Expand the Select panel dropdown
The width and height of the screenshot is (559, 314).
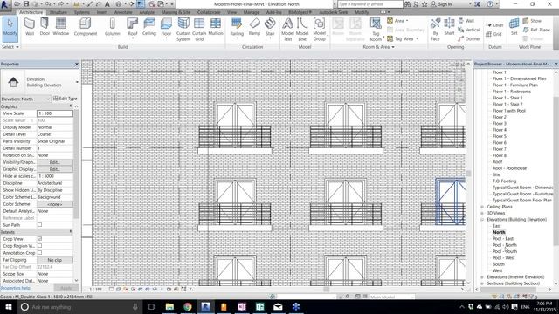point(10,47)
